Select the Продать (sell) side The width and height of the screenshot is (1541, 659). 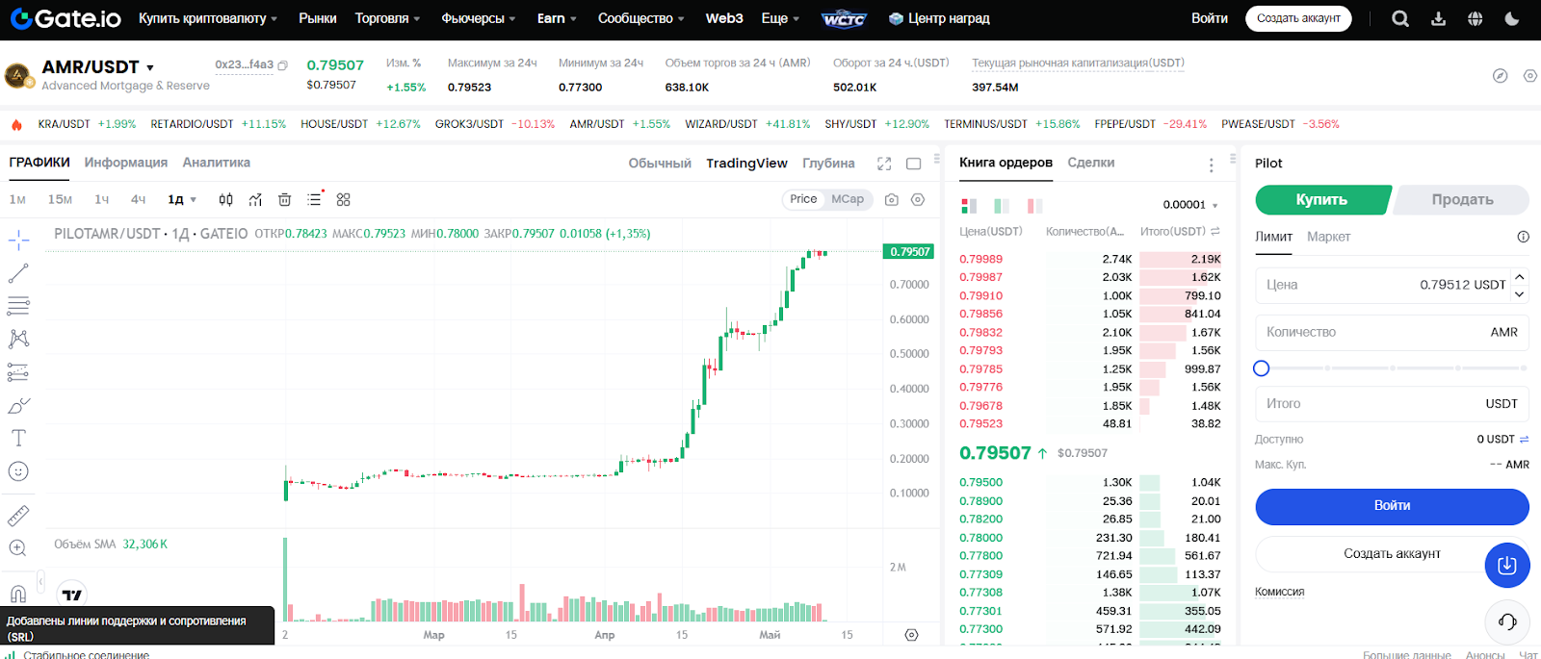click(1461, 199)
